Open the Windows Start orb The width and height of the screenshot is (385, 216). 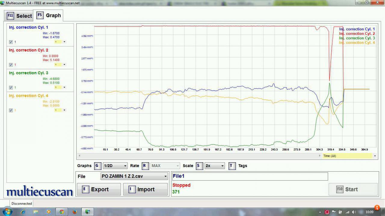click(7, 212)
